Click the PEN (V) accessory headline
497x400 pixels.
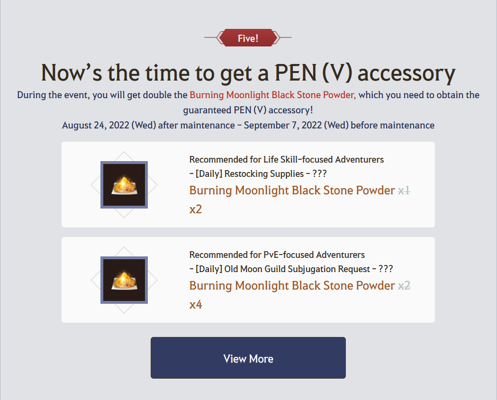click(x=248, y=73)
